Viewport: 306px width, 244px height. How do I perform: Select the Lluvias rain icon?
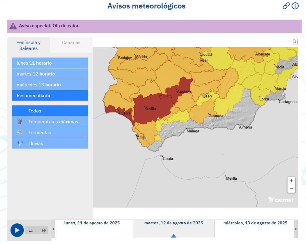[x=19, y=143]
